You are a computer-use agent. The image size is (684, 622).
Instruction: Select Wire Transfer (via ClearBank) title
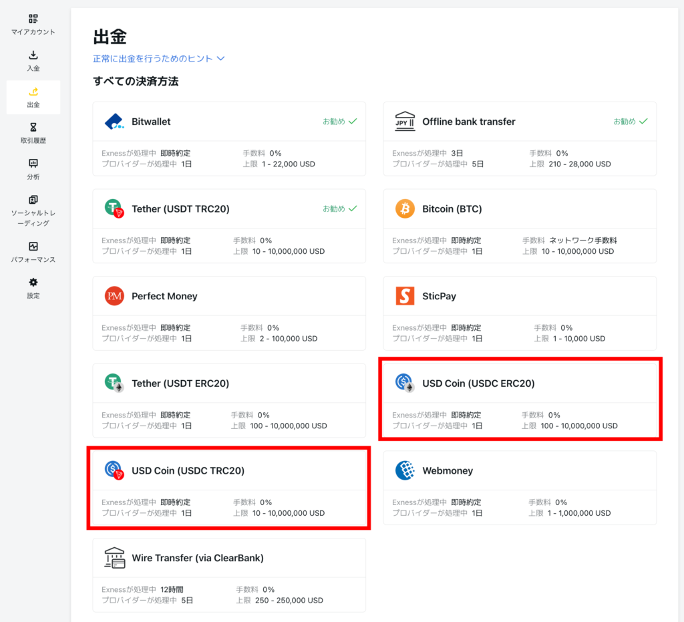pos(198,558)
